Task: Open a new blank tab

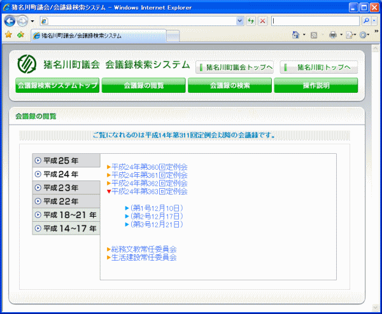Action: click(x=173, y=36)
